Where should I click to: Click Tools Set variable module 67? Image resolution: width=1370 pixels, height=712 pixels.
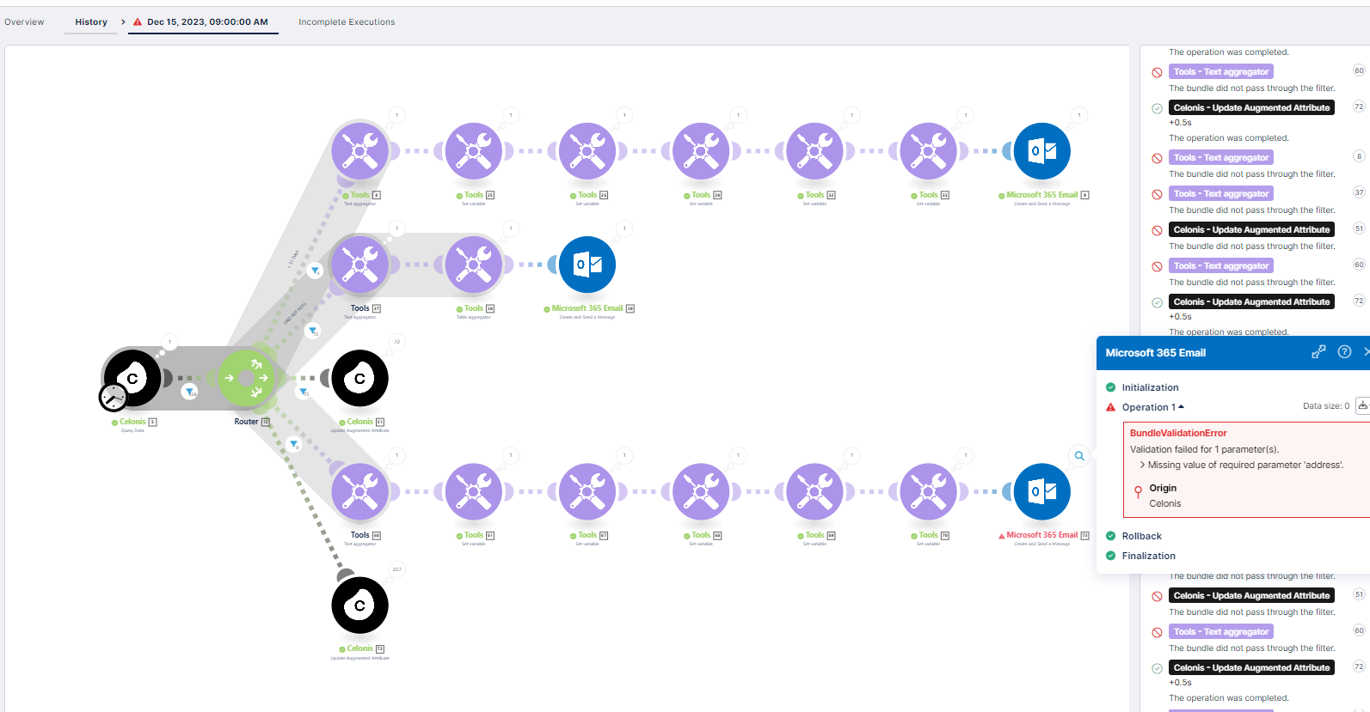pyautogui.click(x=587, y=491)
